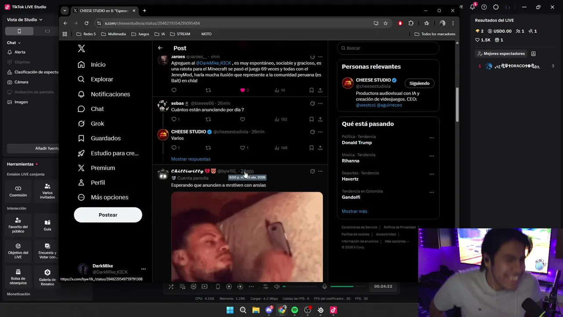Share CHEESE STUDIO's 'Varios' reply
Image resolution: width=563 pixels, height=317 pixels.
click(320, 148)
